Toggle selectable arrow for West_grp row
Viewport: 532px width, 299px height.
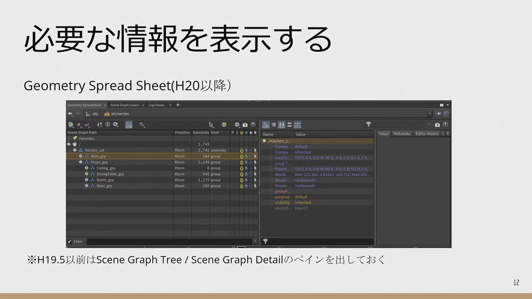255,186
